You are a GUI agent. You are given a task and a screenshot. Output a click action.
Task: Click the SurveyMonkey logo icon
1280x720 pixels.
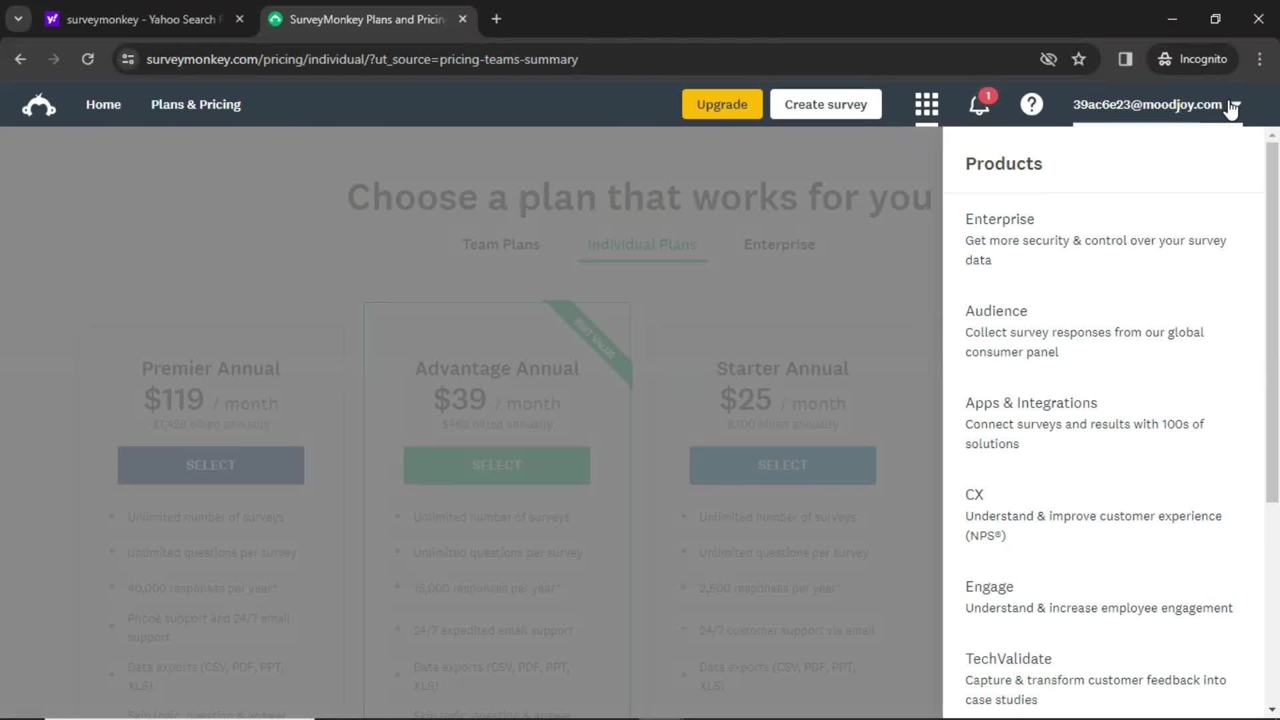(x=39, y=105)
